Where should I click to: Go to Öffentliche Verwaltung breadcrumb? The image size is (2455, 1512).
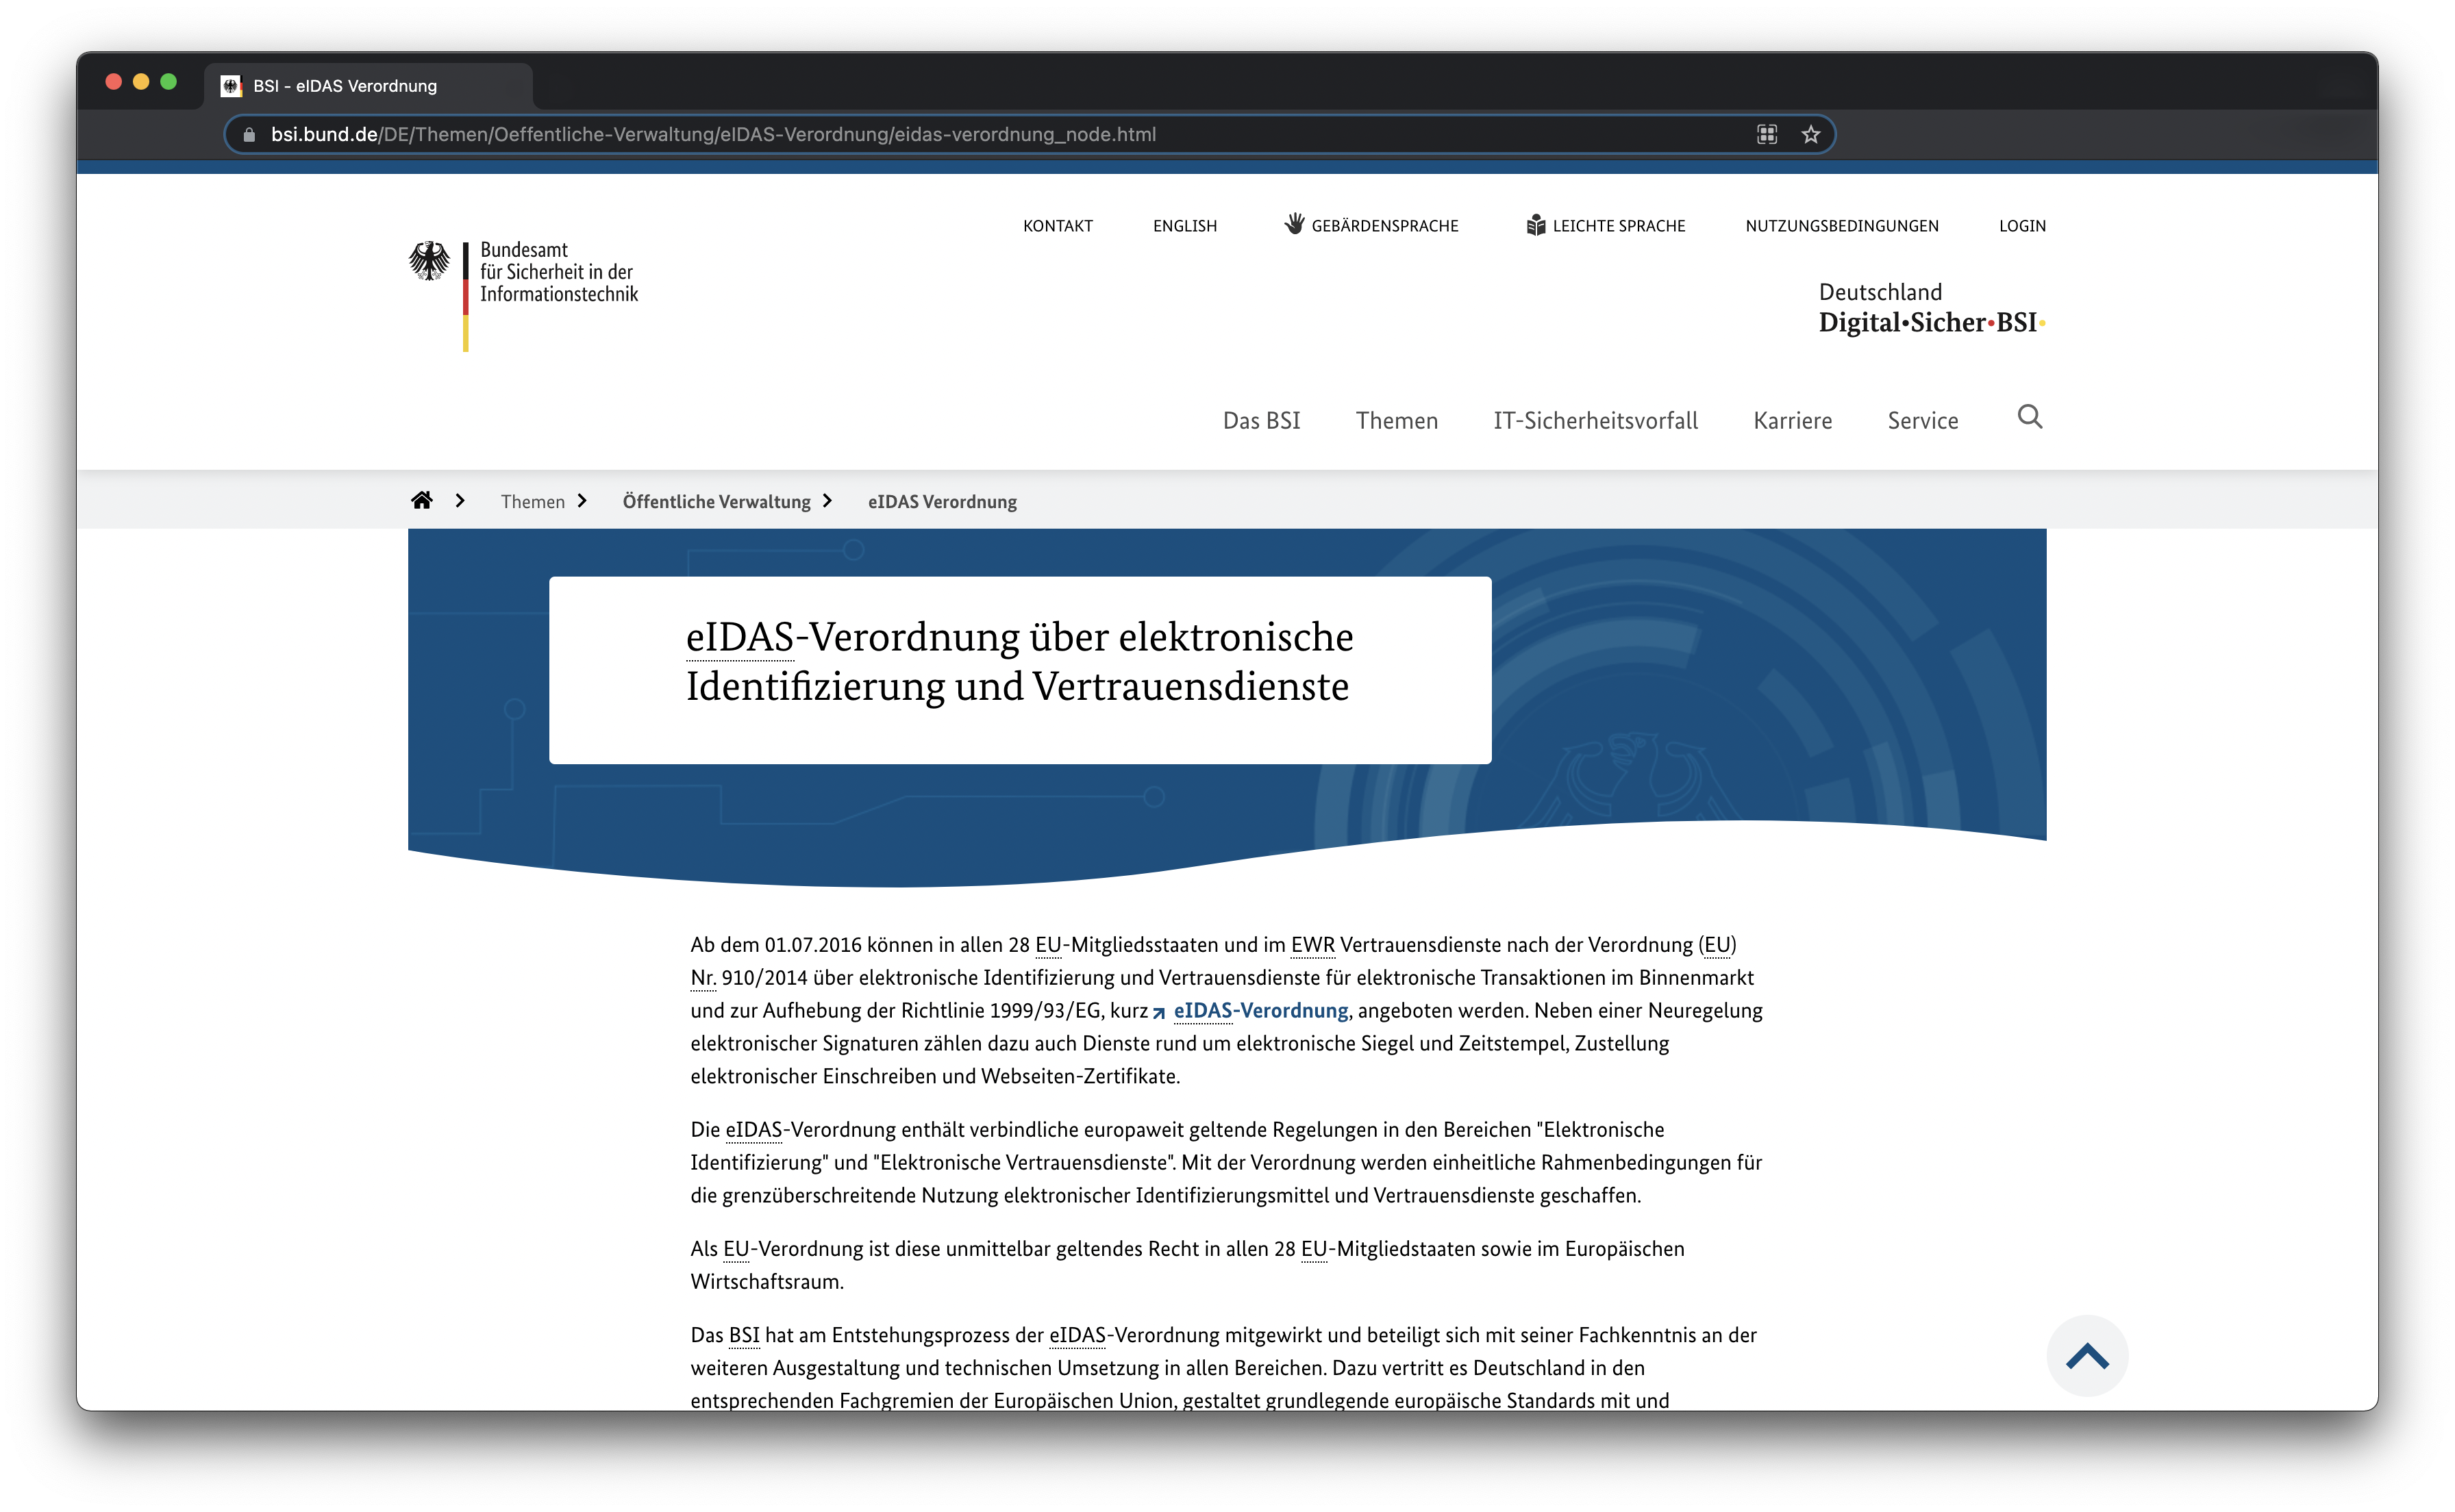coord(716,502)
